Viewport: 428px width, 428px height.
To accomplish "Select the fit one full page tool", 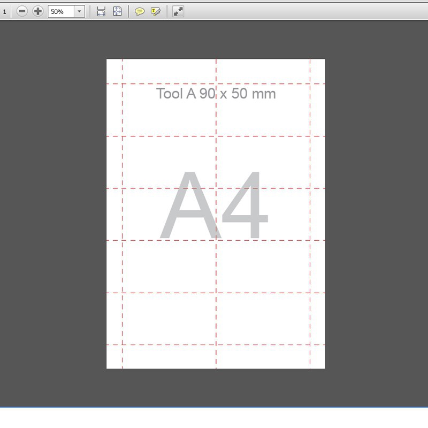I will (x=117, y=11).
